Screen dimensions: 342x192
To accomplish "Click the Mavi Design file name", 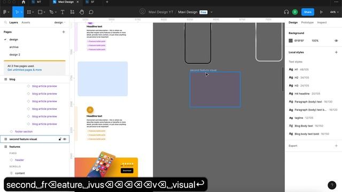I will pos(188,12).
